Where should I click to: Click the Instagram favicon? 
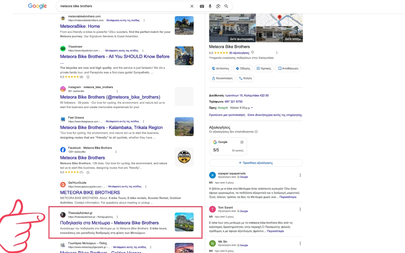click(x=63, y=89)
